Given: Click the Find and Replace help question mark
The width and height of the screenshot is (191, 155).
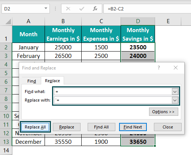Looking at the screenshot, I should tap(159, 68).
